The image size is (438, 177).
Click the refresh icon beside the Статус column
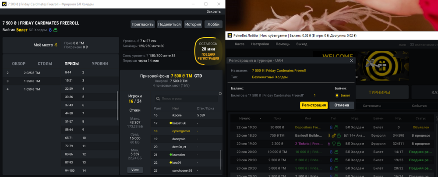click(436, 118)
